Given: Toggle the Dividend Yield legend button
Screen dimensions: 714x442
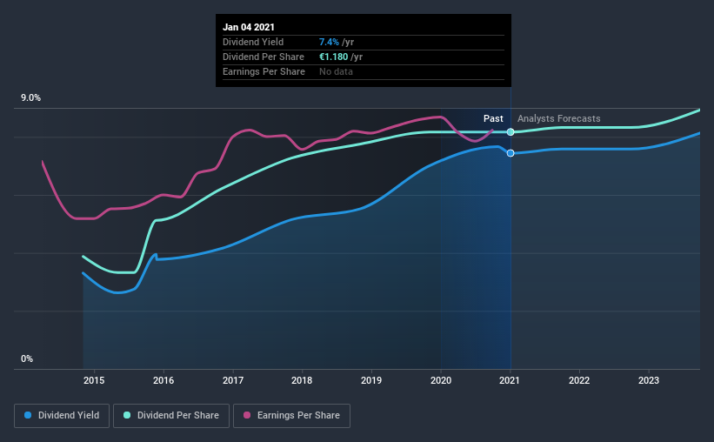Looking at the screenshot, I should (62, 416).
